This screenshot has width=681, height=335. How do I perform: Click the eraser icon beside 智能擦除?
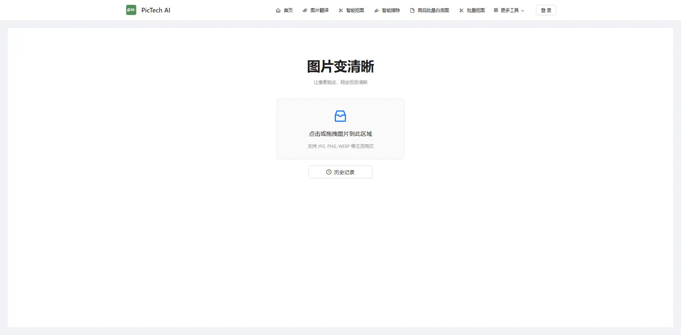(376, 10)
